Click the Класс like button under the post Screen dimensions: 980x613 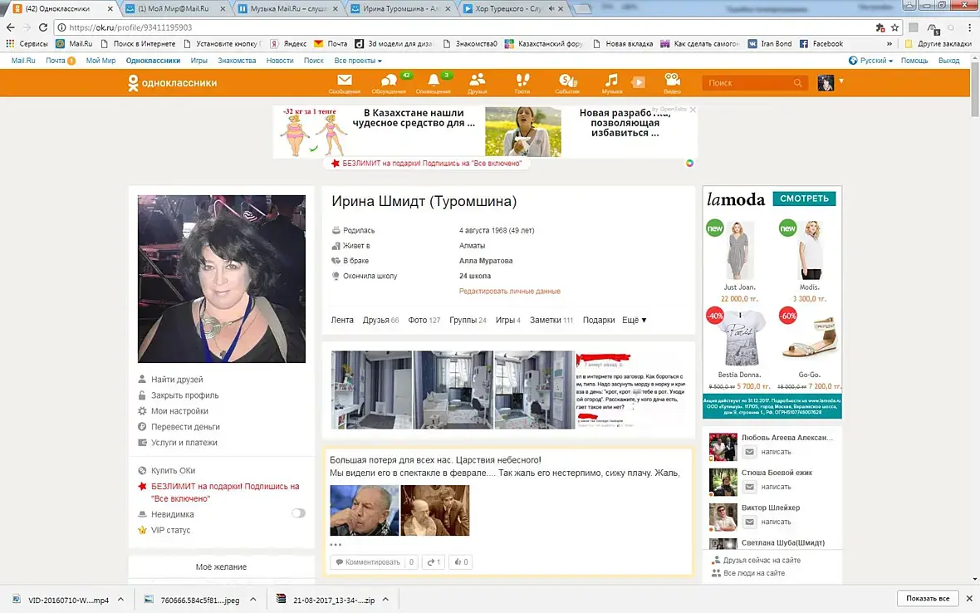(x=461, y=562)
